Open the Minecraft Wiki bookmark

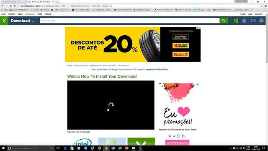tap(81, 10)
